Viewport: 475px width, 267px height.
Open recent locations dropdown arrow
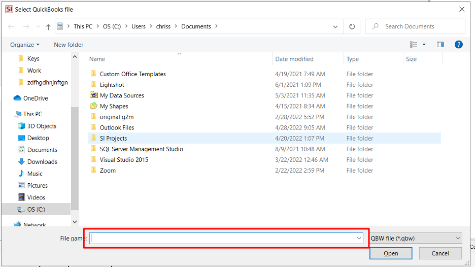pyautogui.click(x=38, y=27)
